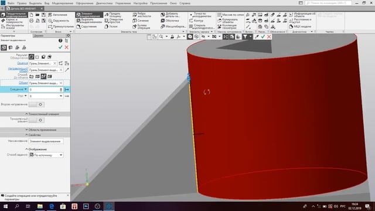Select Объединение result mode (first option)
Image resolution: width=375 pixels, height=211 pixels.
[x=31, y=57]
